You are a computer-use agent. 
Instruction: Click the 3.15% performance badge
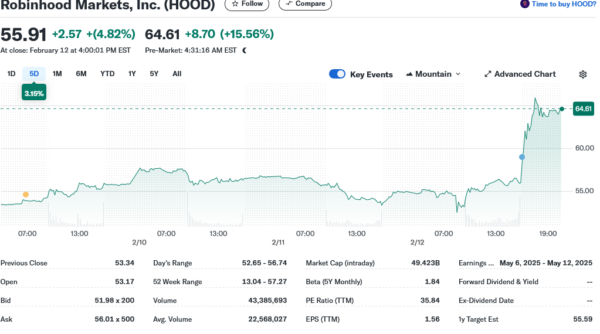[x=34, y=93]
